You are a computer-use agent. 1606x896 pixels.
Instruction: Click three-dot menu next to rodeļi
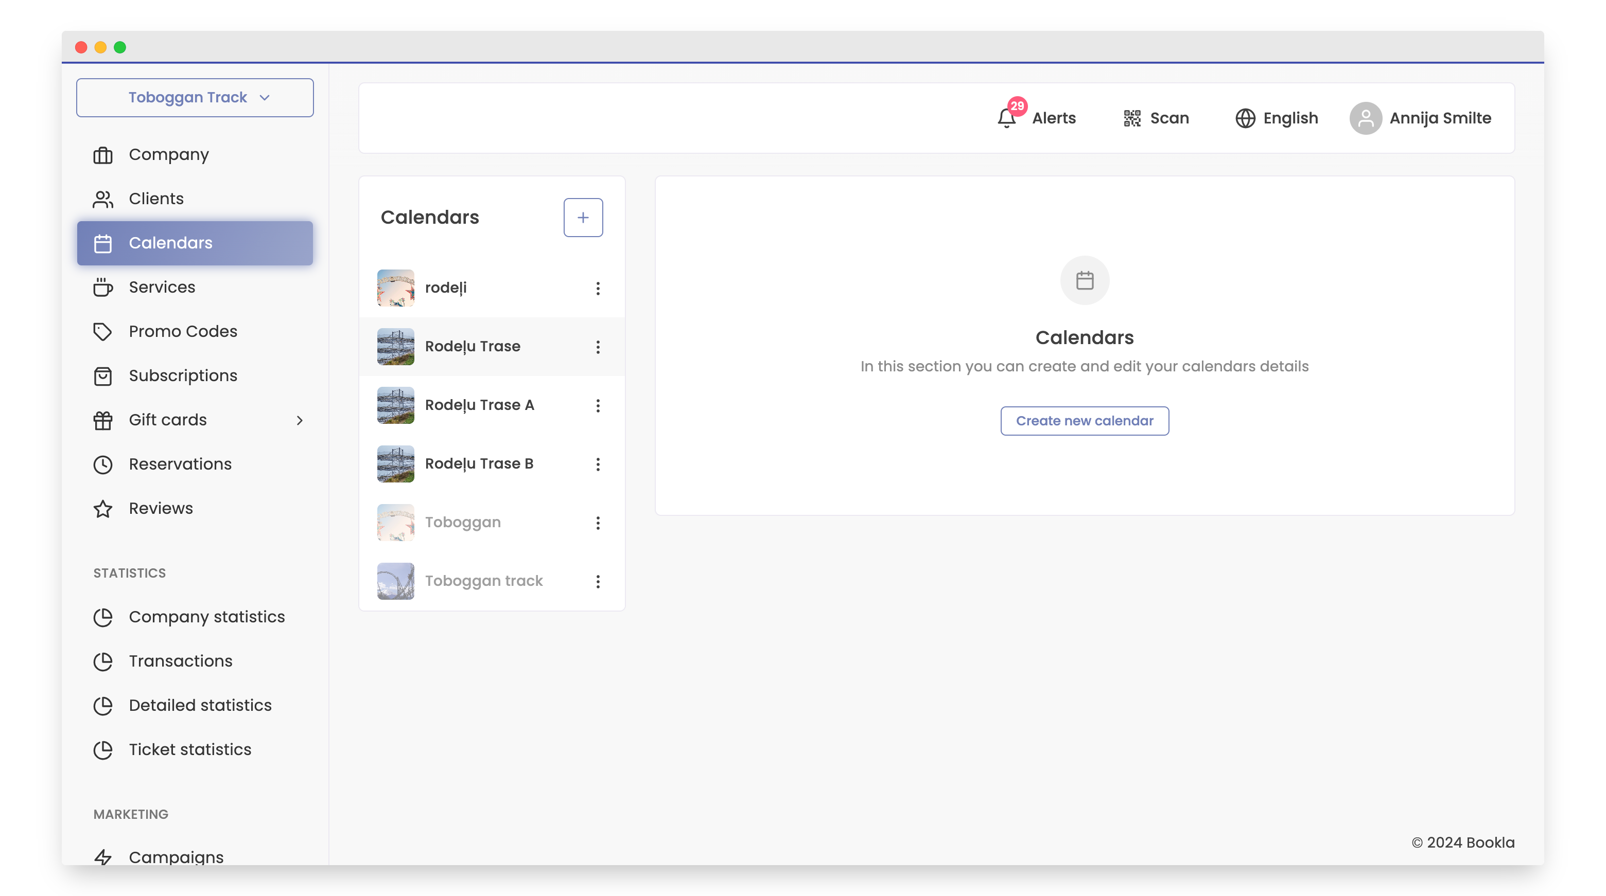click(x=598, y=288)
